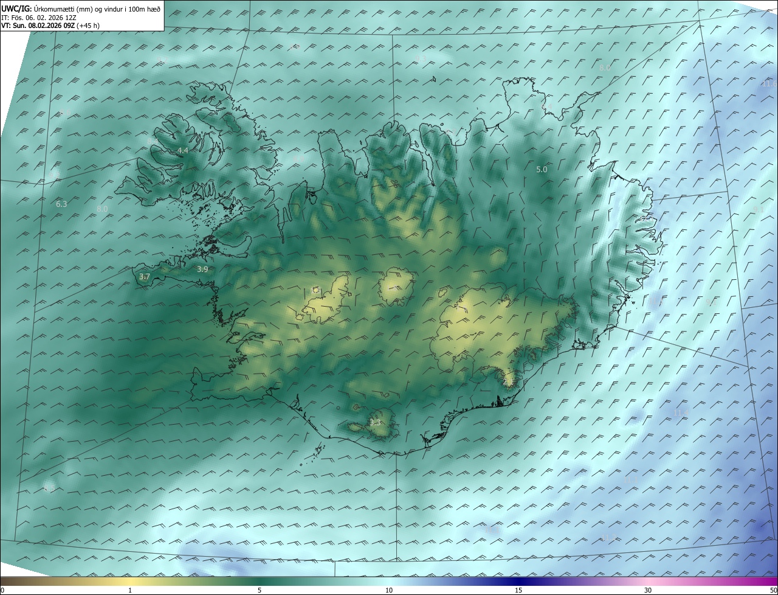Click the 50 tick label on the color scale
The width and height of the screenshot is (778, 595).
pos(773,591)
